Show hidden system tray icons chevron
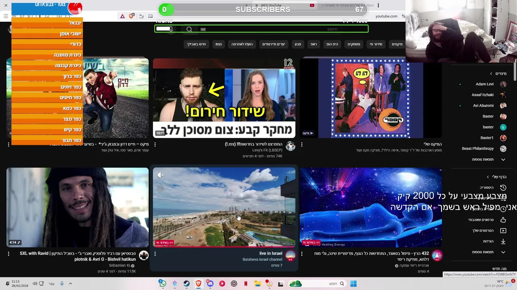 tap(70, 284)
